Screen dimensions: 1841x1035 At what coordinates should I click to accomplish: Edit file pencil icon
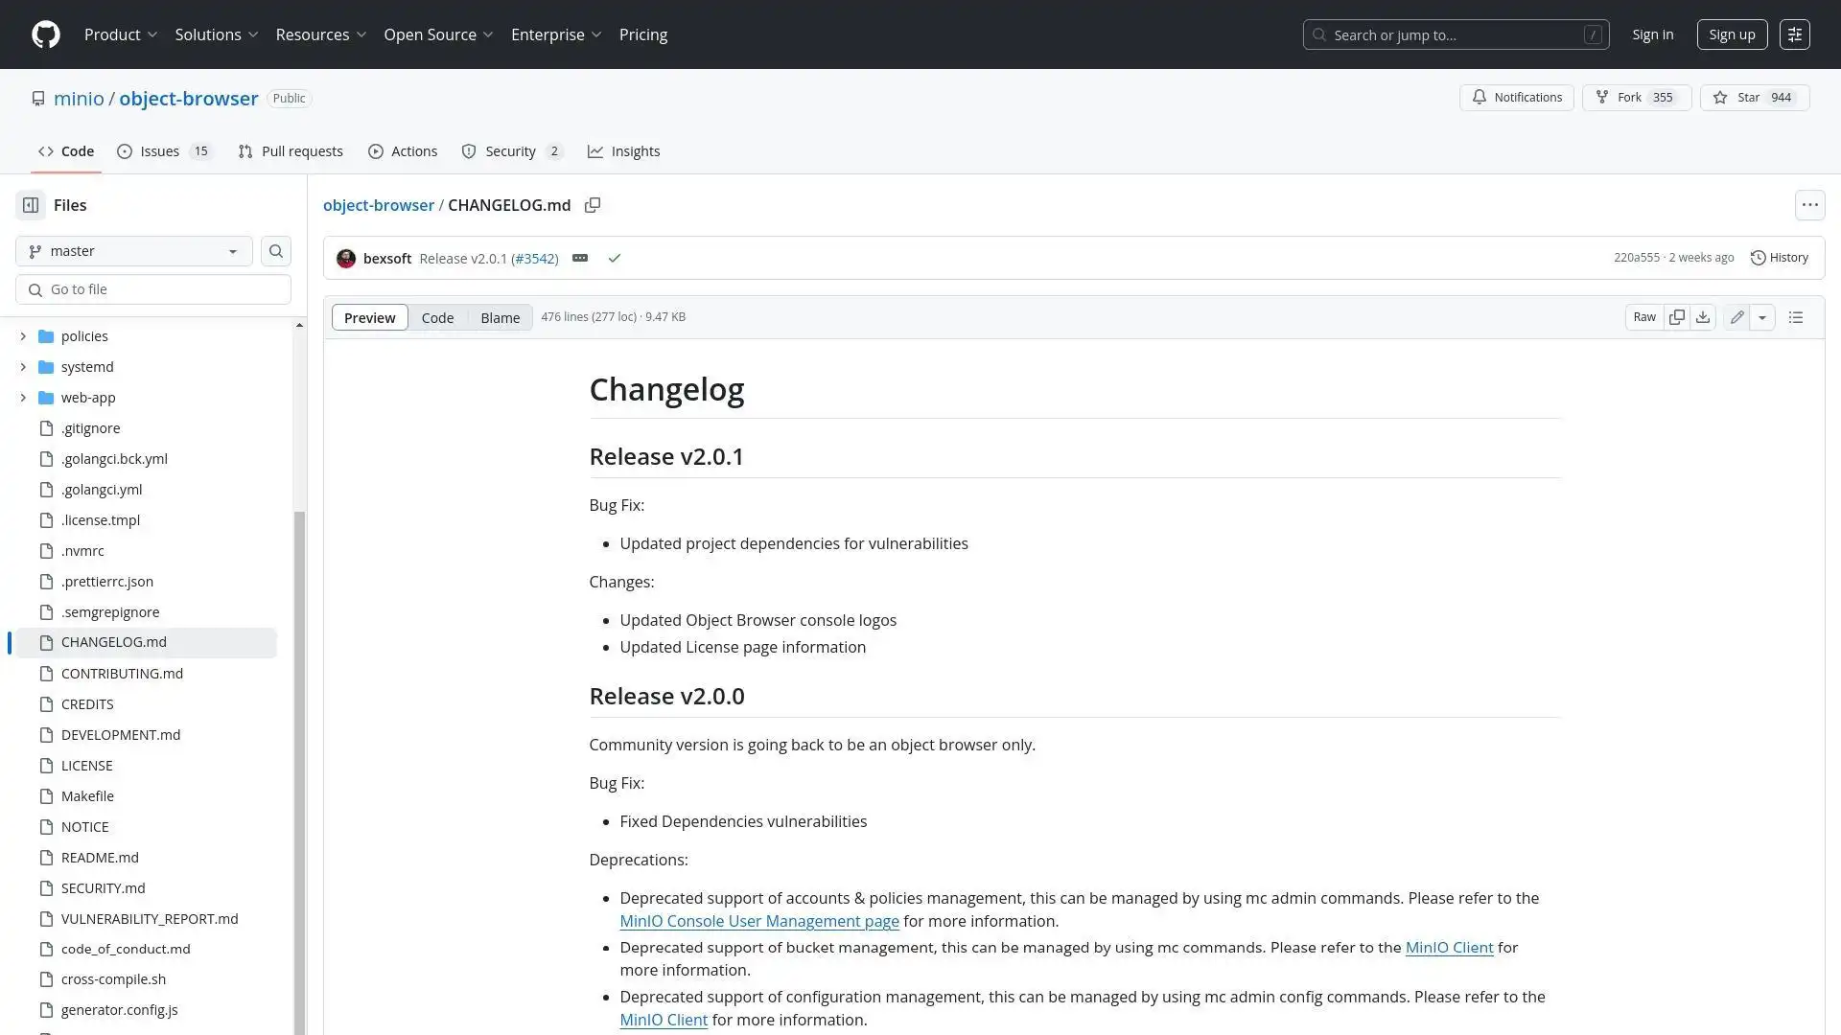click(x=1736, y=317)
